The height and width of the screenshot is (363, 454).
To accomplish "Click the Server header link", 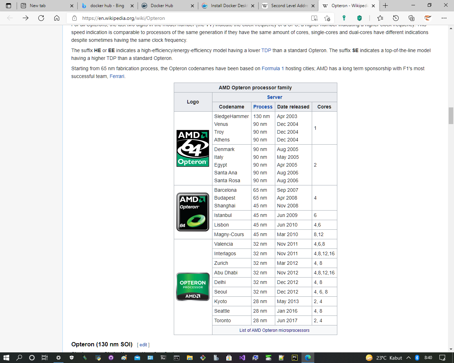I will (275, 97).
